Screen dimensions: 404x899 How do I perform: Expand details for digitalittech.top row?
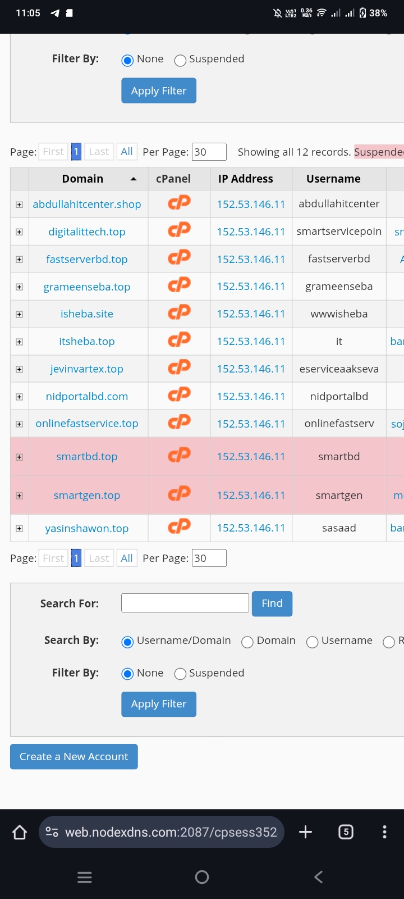pos(19,232)
